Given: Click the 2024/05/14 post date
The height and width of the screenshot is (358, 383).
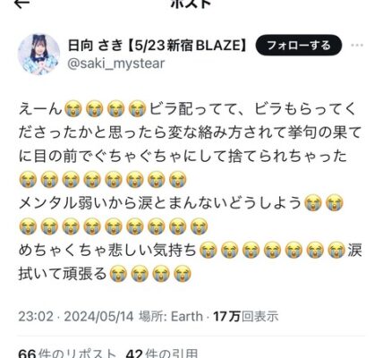Looking at the screenshot, I should pyautogui.click(x=98, y=316).
